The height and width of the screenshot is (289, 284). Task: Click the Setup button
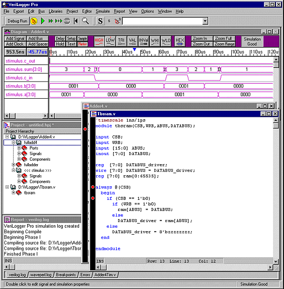[71, 39]
